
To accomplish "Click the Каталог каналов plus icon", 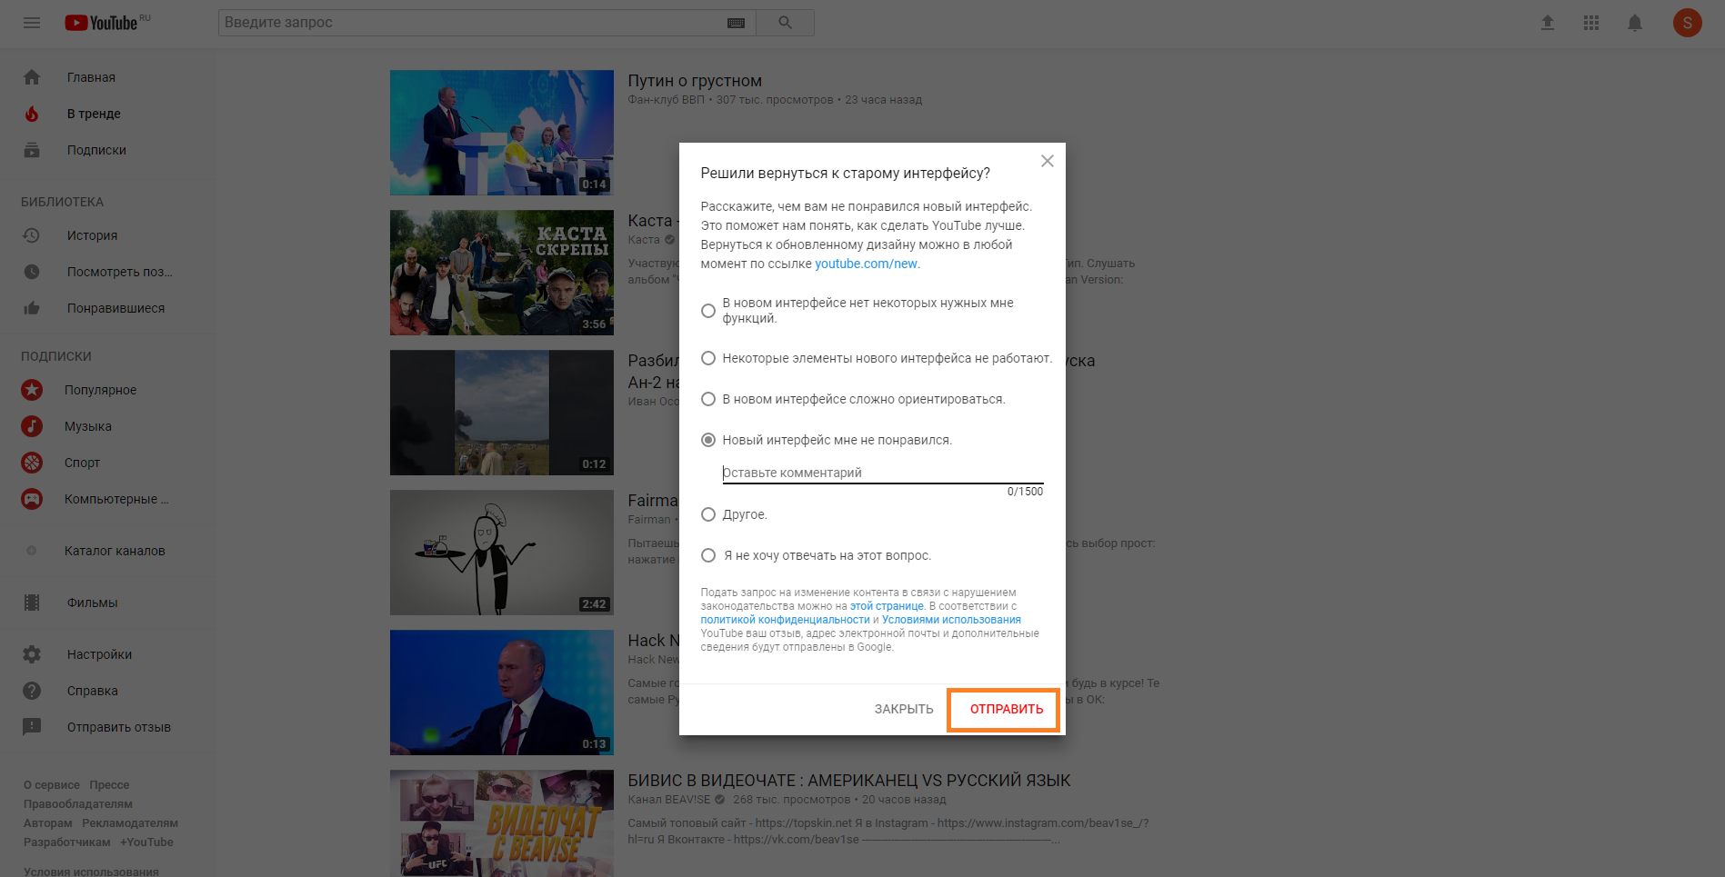I will pyautogui.click(x=32, y=551).
